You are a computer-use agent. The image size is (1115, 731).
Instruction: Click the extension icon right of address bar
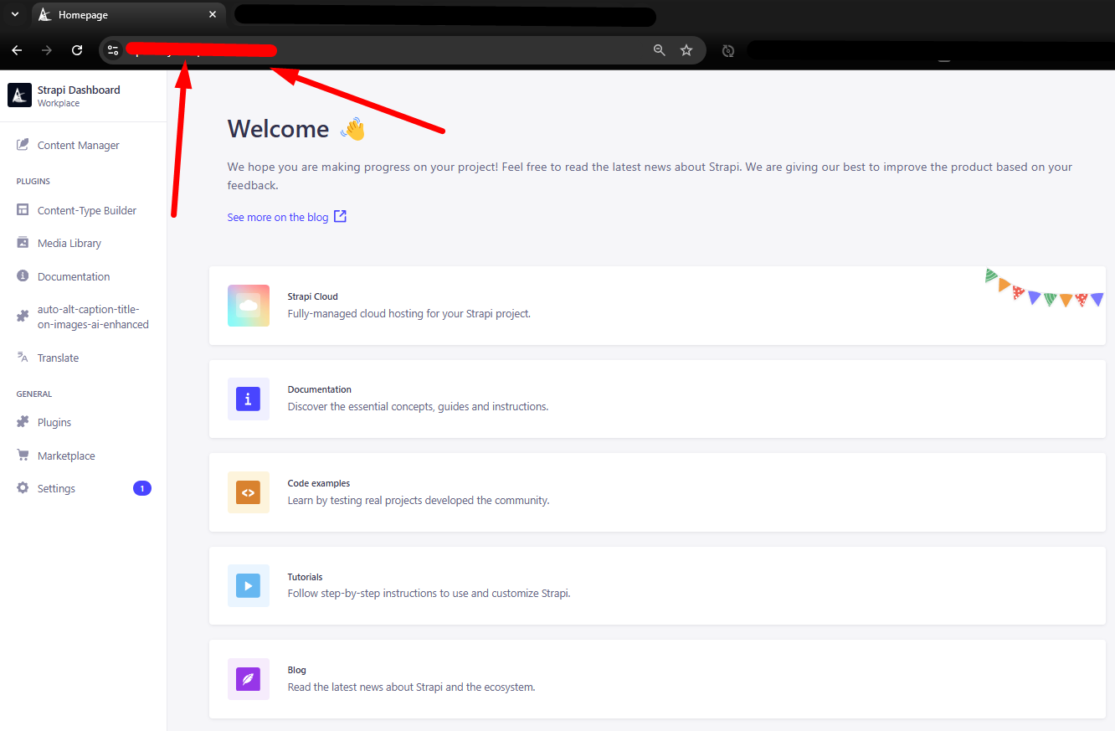(728, 50)
